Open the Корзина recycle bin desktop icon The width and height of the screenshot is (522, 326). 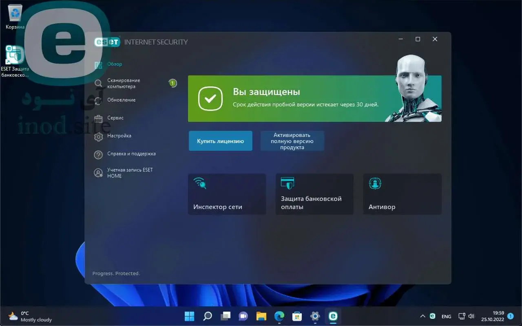click(x=15, y=17)
